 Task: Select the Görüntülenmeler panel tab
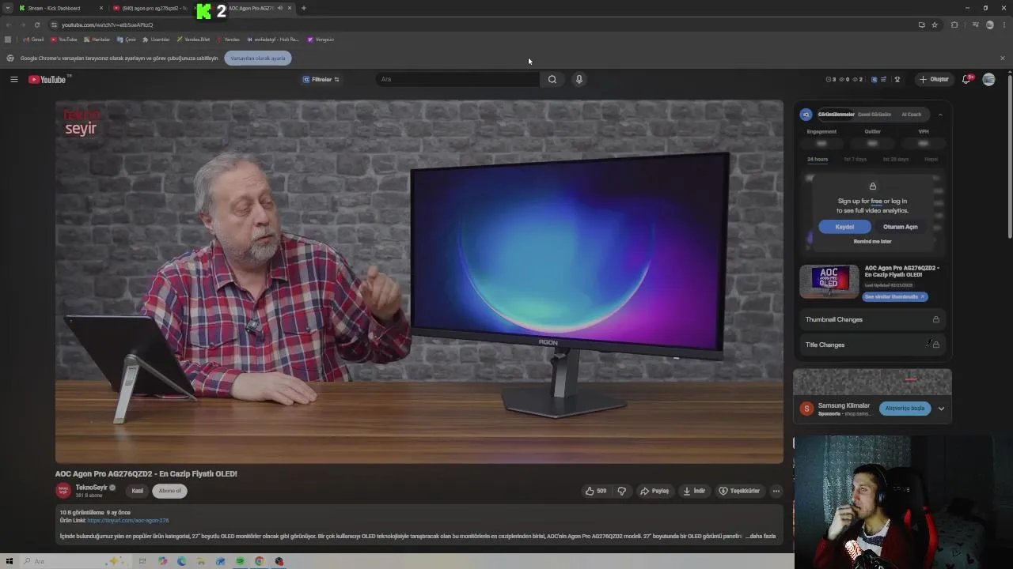point(836,115)
